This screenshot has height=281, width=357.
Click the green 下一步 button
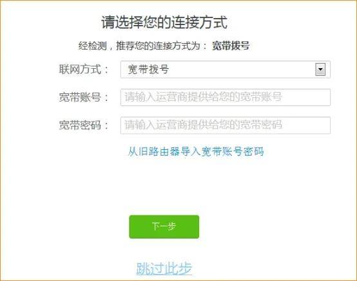[164, 227]
